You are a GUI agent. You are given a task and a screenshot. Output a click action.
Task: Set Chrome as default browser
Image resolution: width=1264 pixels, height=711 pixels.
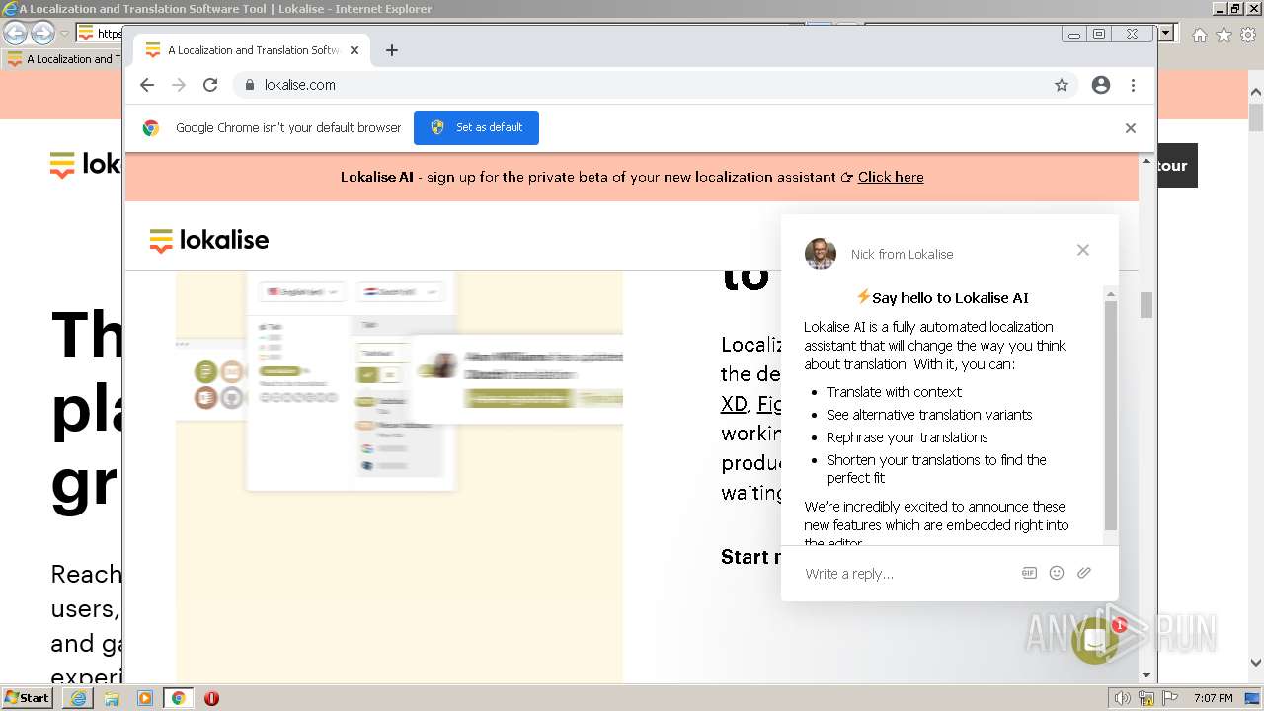[476, 127]
